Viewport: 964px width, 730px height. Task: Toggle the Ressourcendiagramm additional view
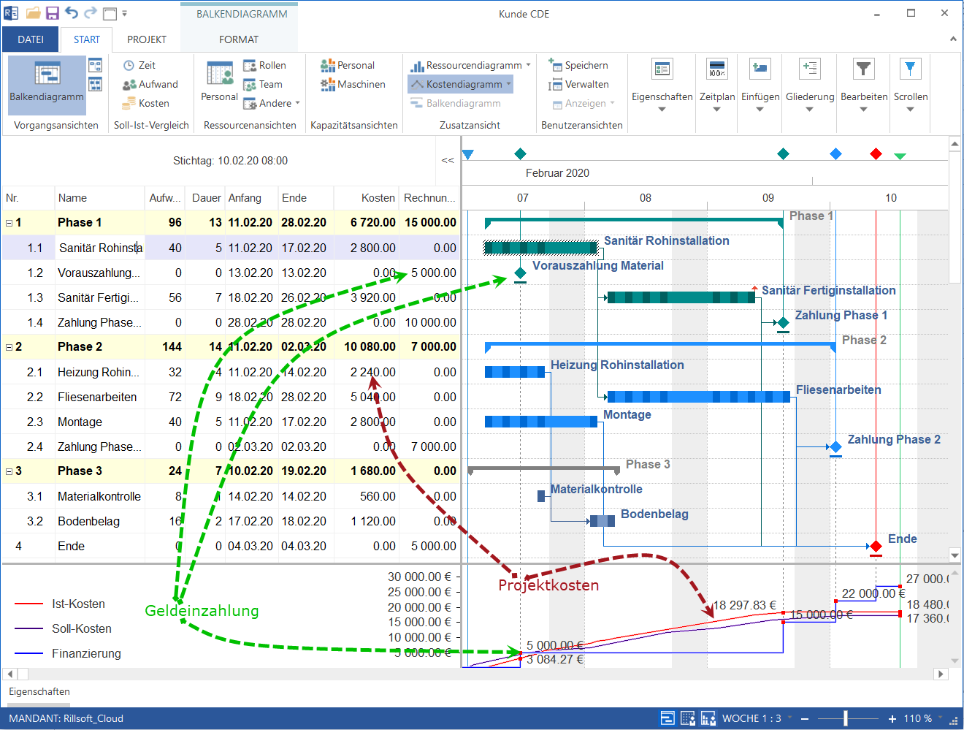467,65
